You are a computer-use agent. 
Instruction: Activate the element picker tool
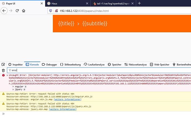click(x=3, y=65)
